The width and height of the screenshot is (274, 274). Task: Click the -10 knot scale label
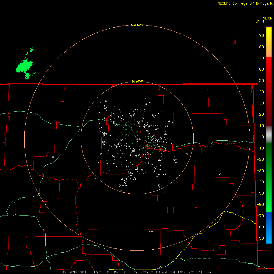pos(260,148)
